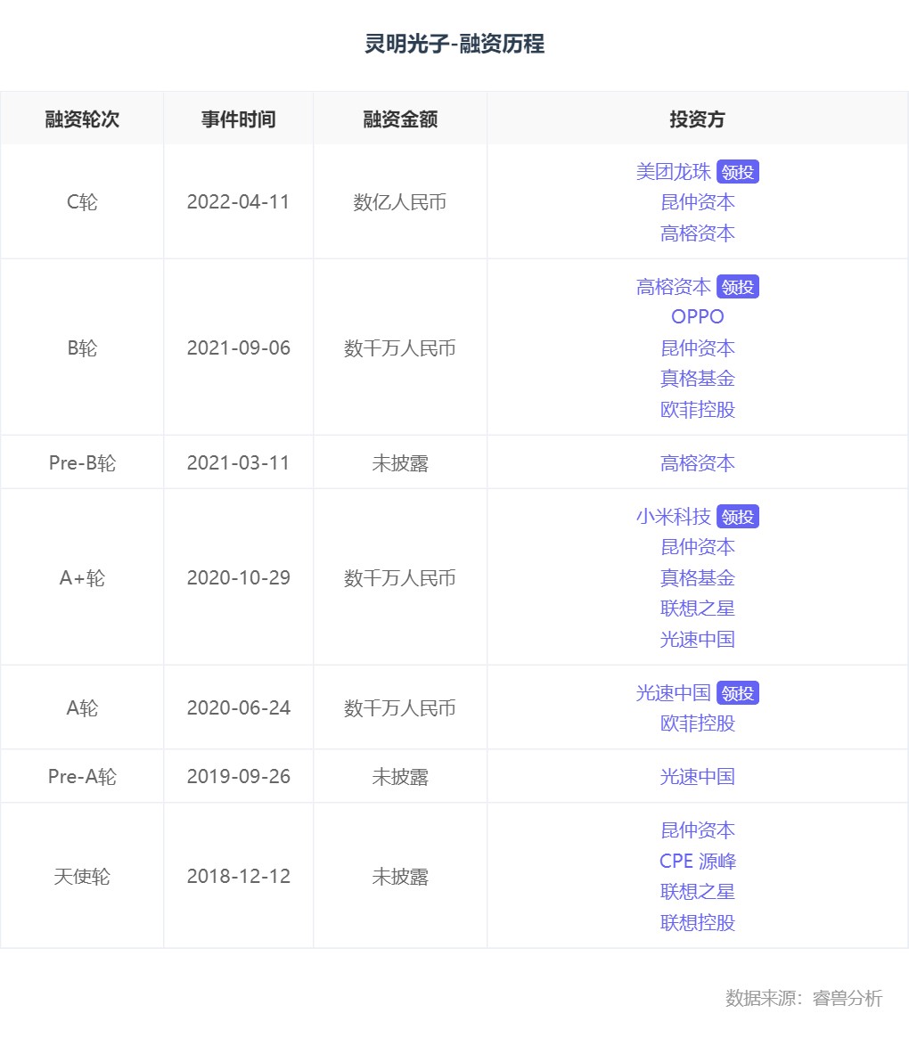The width and height of the screenshot is (909, 1046).
Task: Select date 2022-04-11
Action: pos(238,202)
